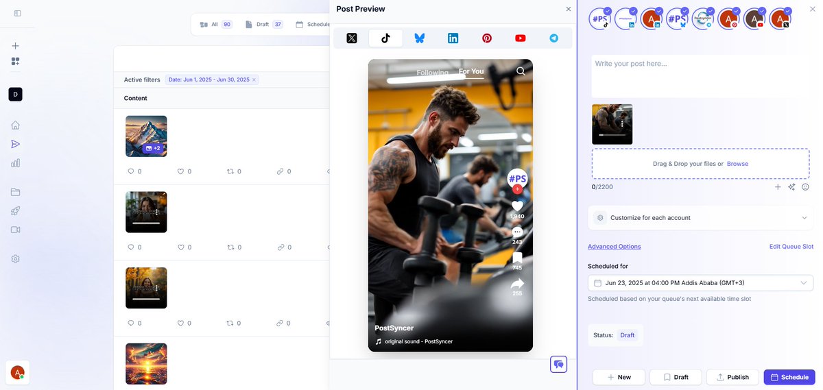Toggle the #PS TikTok account
The width and height of the screenshot is (823, 390).
[599, 19]
